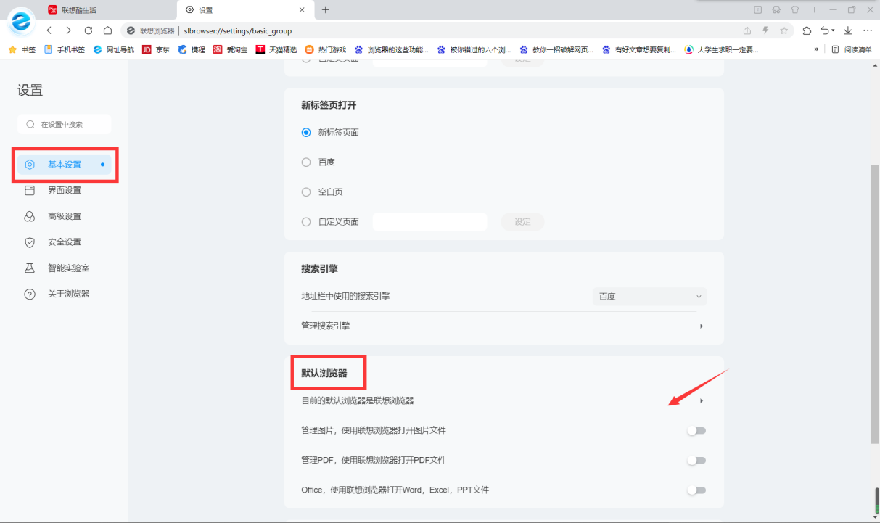Click the 设定 button
Screen dimensions: 880x523
tap(522, 222)
